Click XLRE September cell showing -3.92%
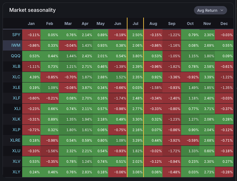Viewport: 237px width, 181px height. [x=172, y=140]
